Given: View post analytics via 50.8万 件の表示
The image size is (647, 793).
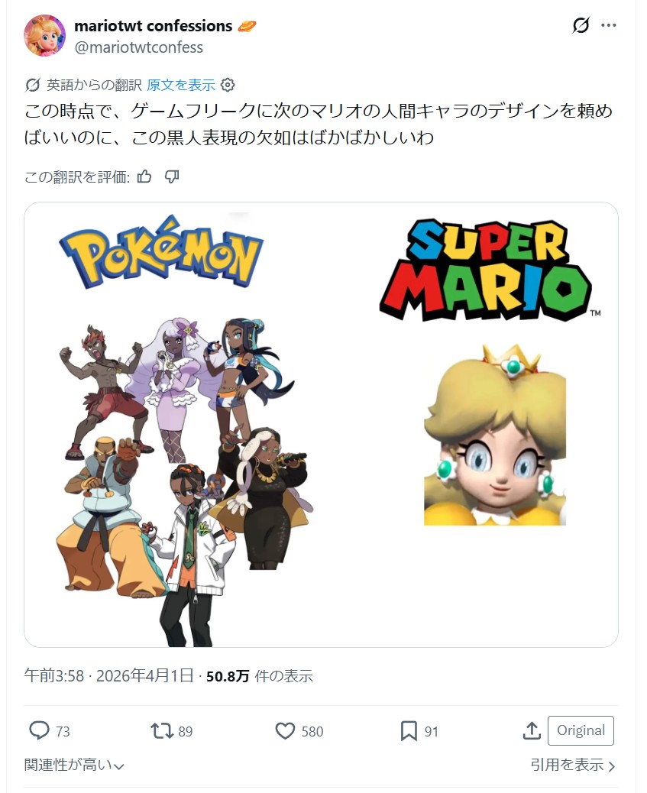Looking at the screenshot, I should click(x=260, y=675).
